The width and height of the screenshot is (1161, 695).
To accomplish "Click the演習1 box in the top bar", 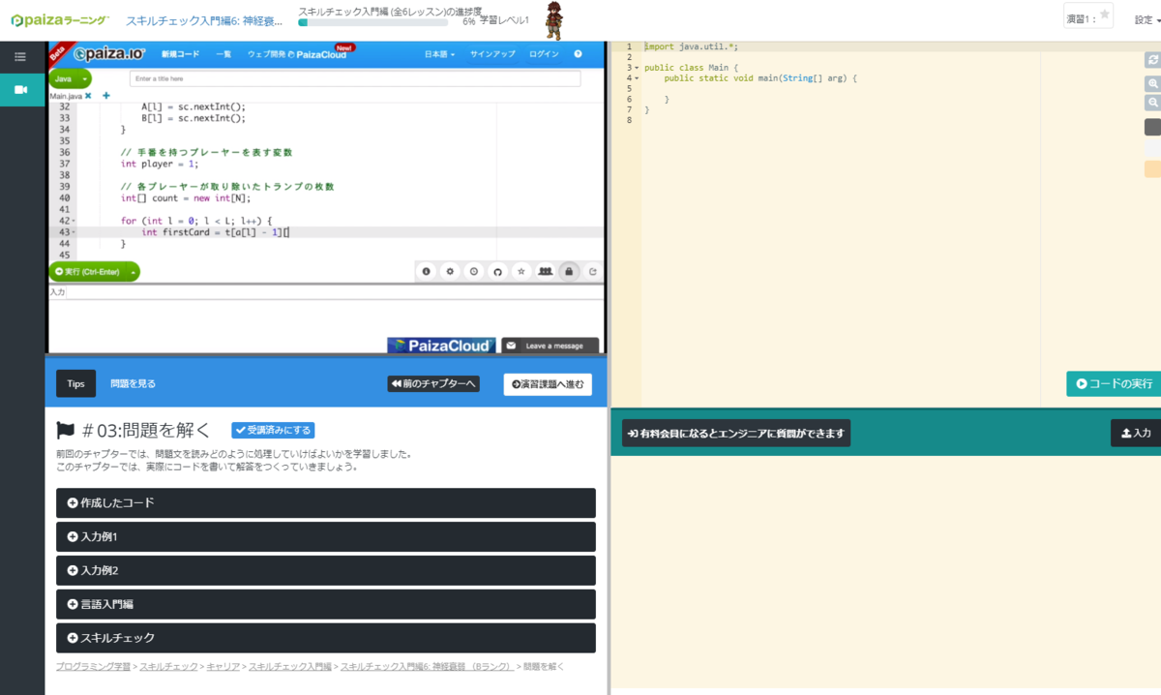I will point(1088,16).
